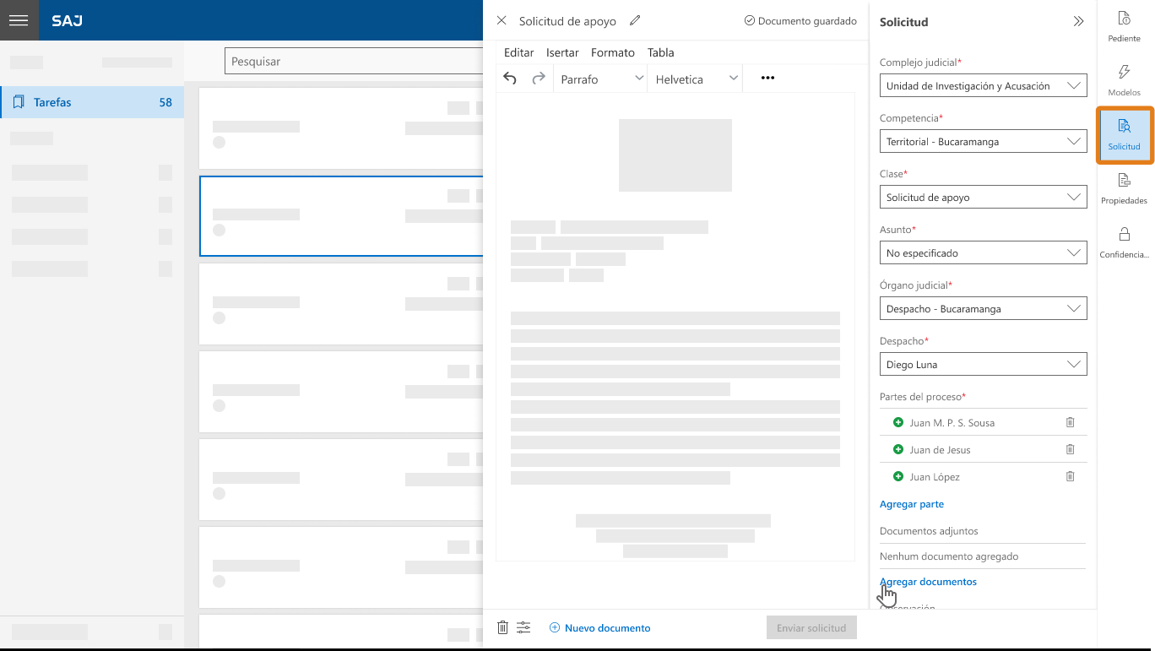Delete party Juan de Jesus
The image size is (1155, 651).
1070,449
